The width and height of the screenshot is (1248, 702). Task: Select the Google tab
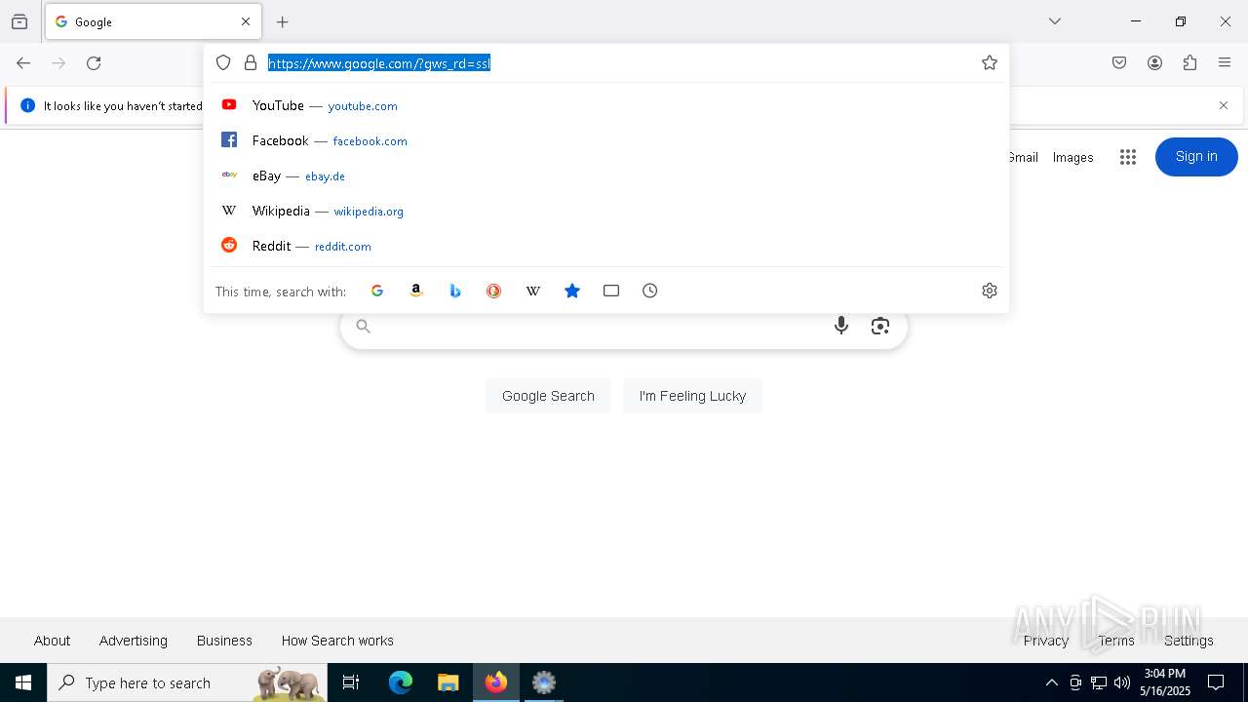(153, 21)
